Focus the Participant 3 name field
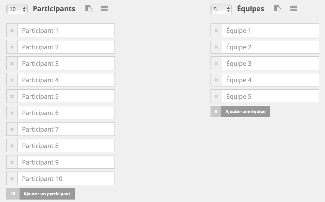 coord(66,63)
